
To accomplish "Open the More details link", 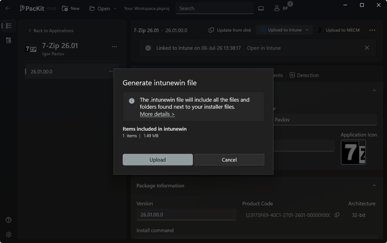I will 157,114.
